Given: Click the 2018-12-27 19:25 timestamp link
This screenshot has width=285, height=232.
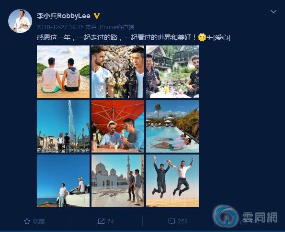Looking at the screenshot, I should click(x=60, y=27).
